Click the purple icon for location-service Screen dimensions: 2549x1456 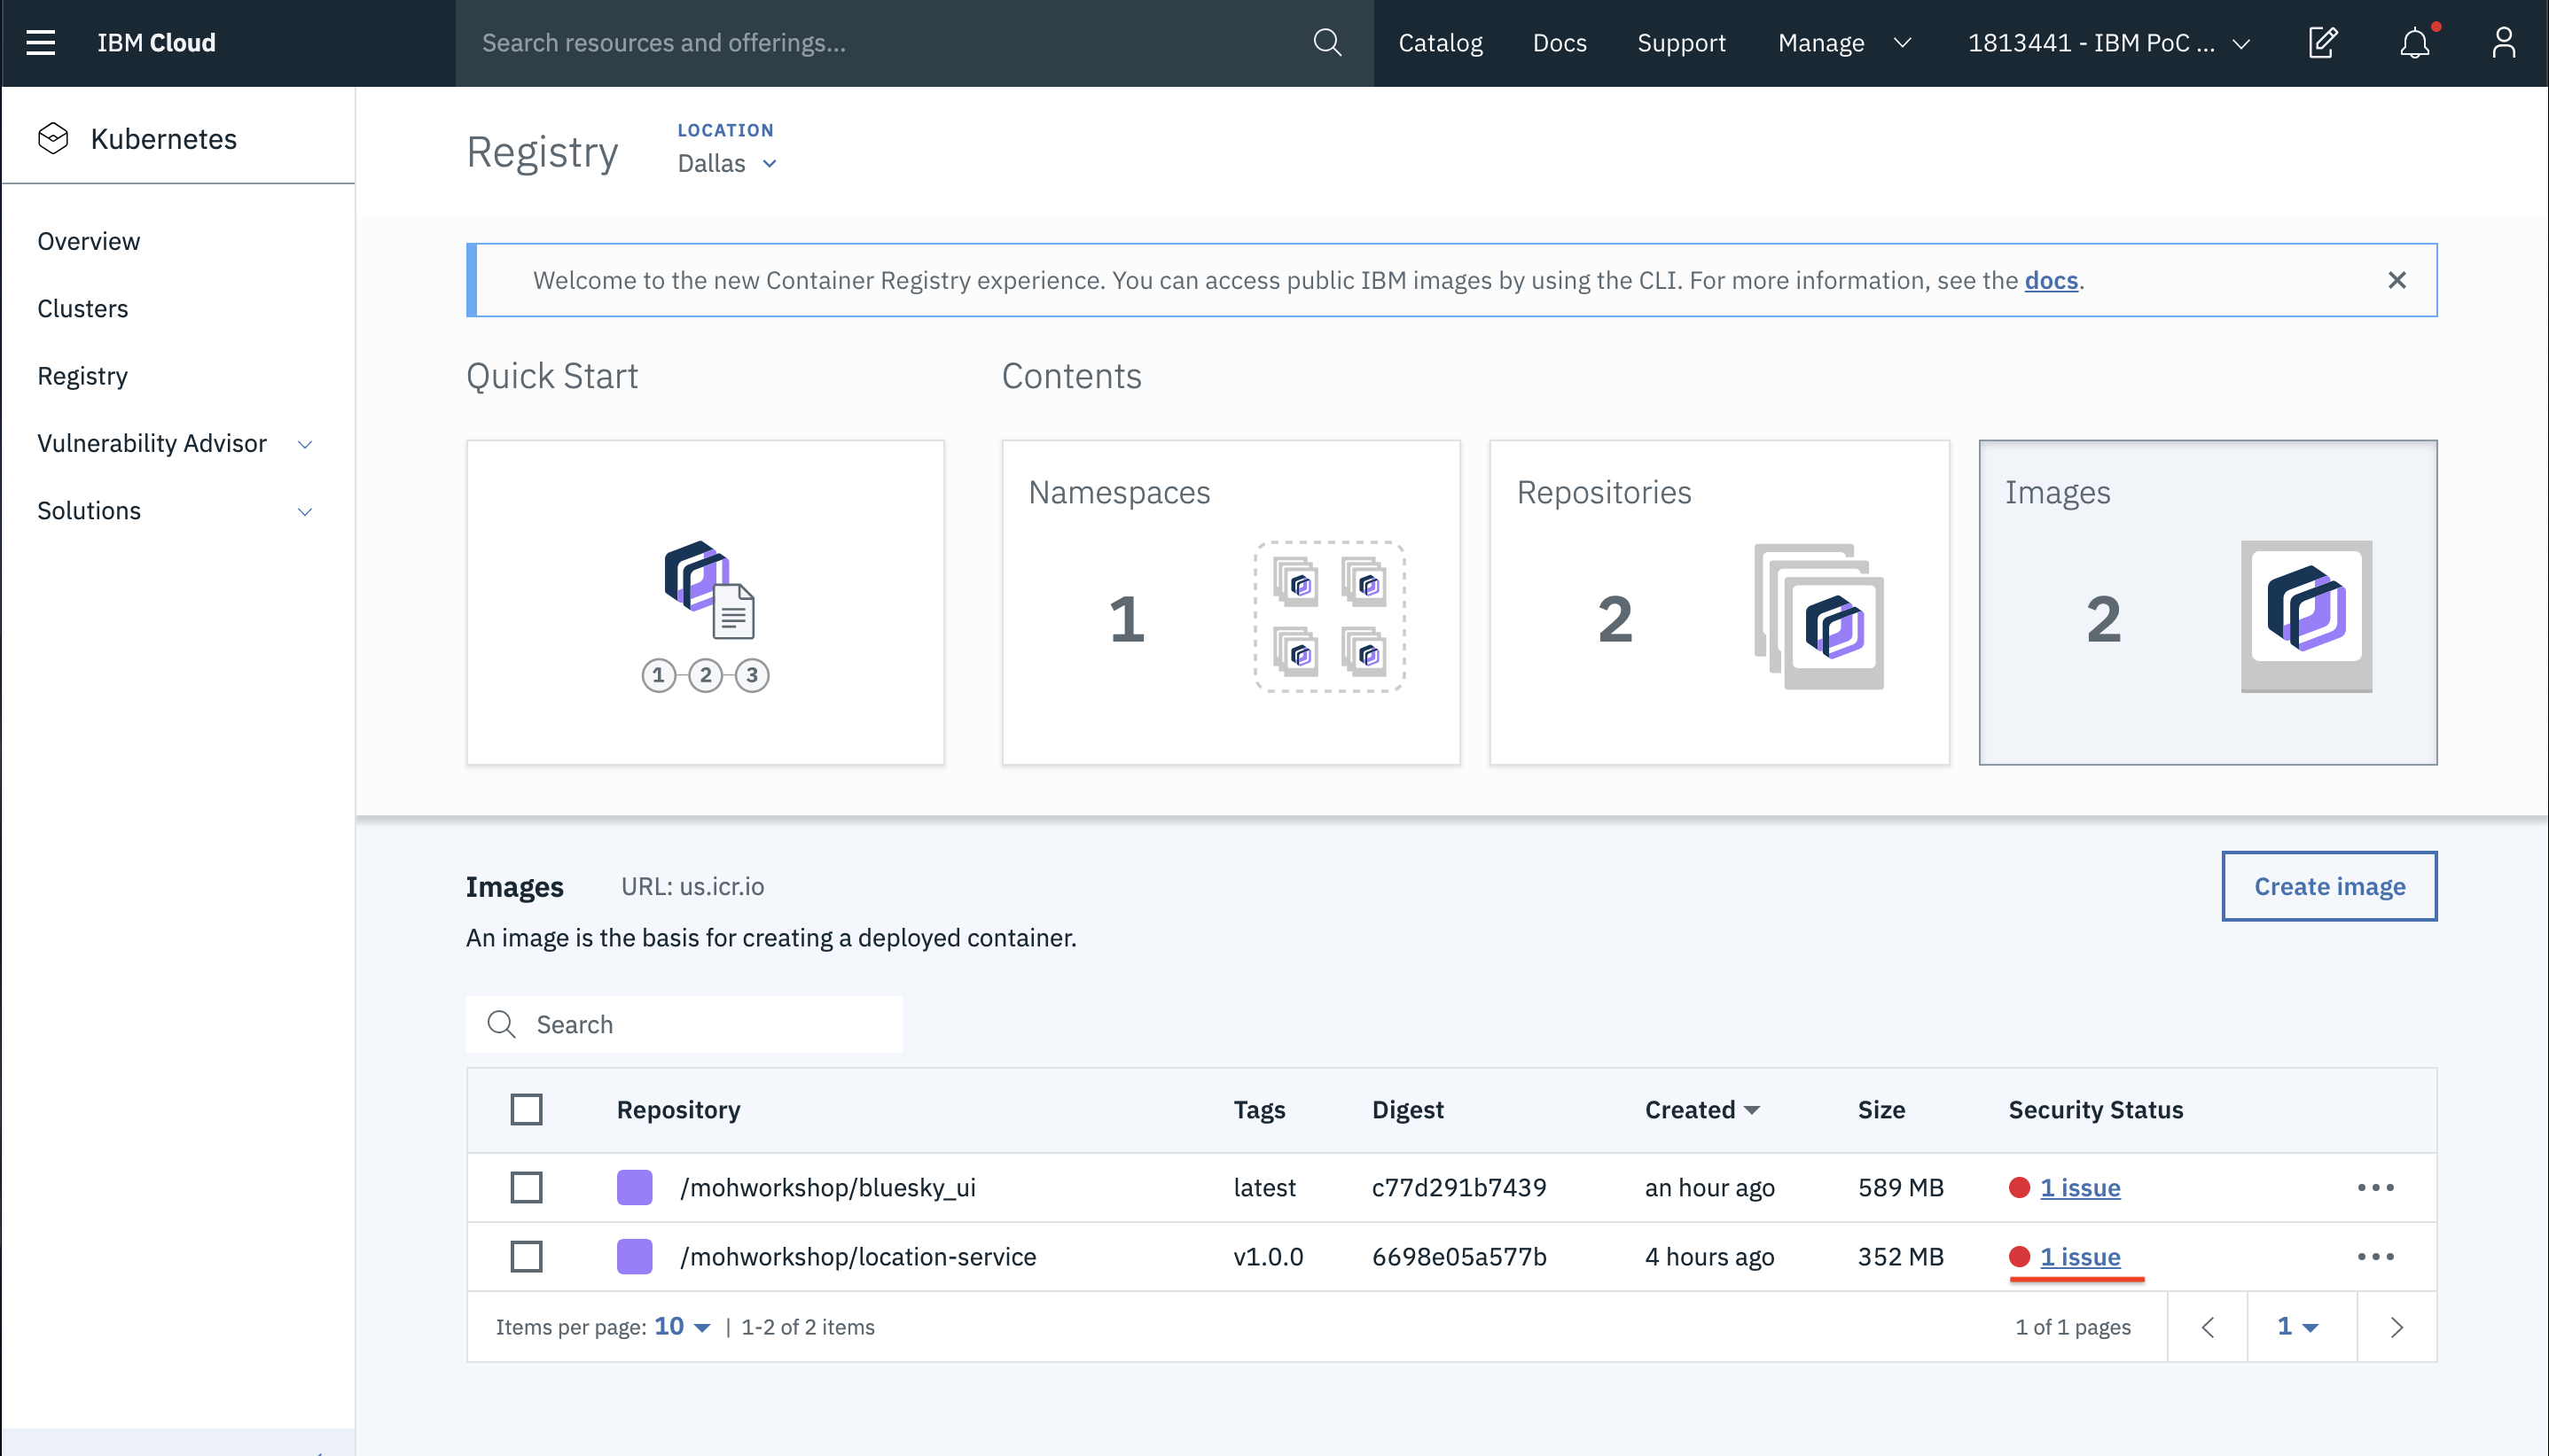pos(634,1256)
